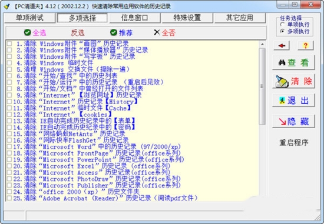
Task: Click the app icon in title bar
Action: click(7, 6)
